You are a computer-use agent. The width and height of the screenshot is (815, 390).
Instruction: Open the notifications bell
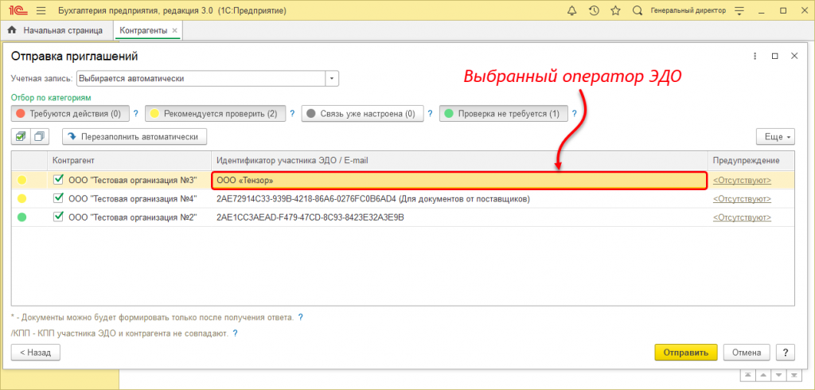(572, 10)
